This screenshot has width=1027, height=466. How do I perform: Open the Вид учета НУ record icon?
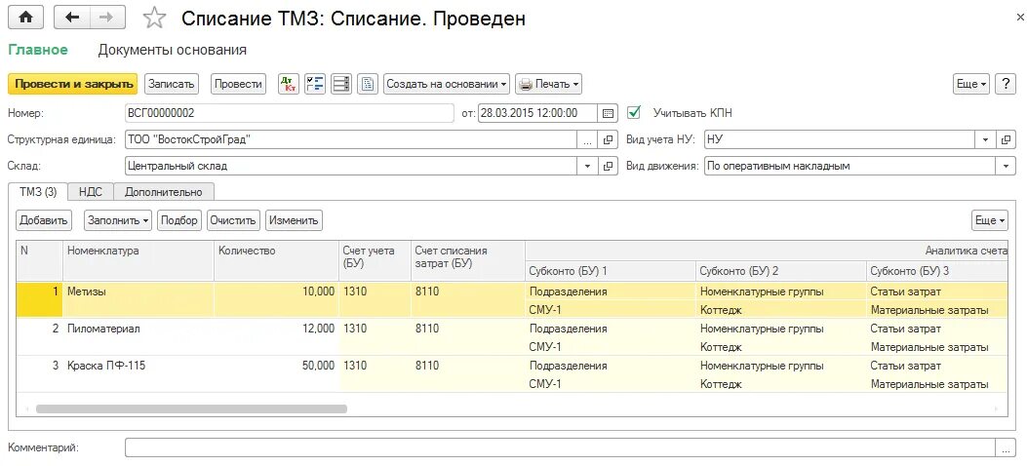tap(1007, 139)
